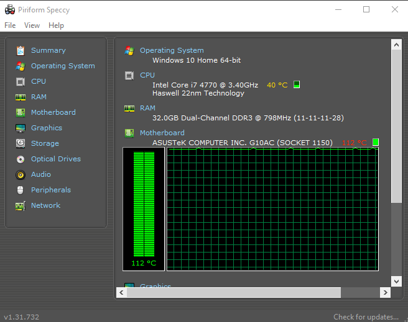This screenshot has width=408, height=322.
Task: Click the CPU heading in summary panel
Action: tap(147, 75)
